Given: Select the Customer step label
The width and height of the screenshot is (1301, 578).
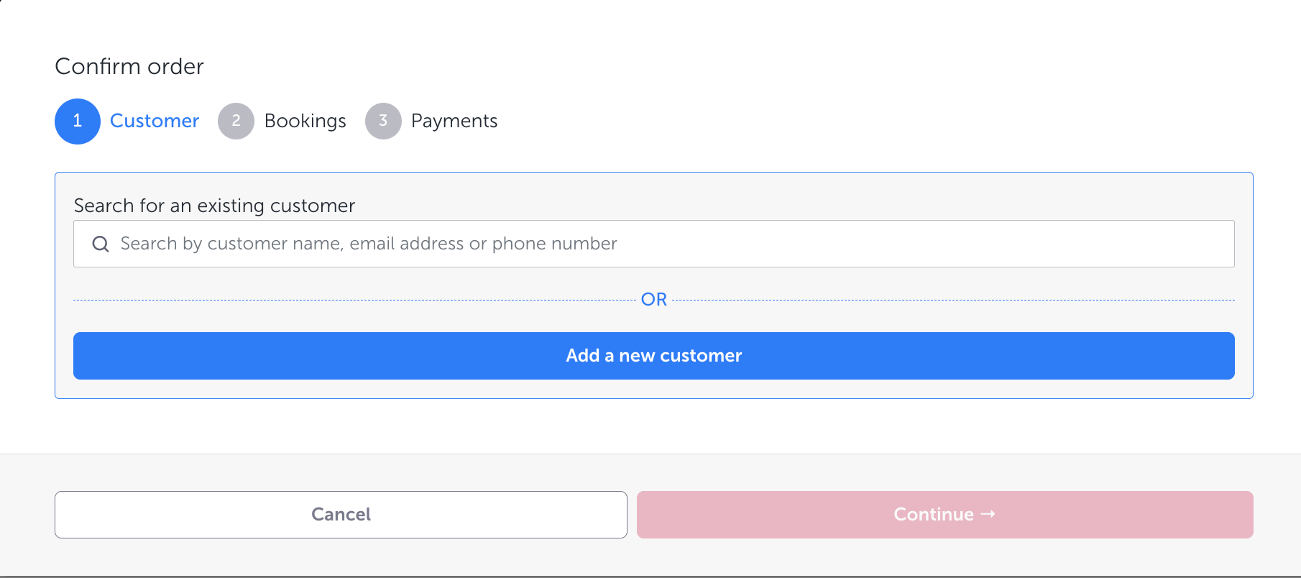Looking at the screenshot, I should click(x=155, y=121).
